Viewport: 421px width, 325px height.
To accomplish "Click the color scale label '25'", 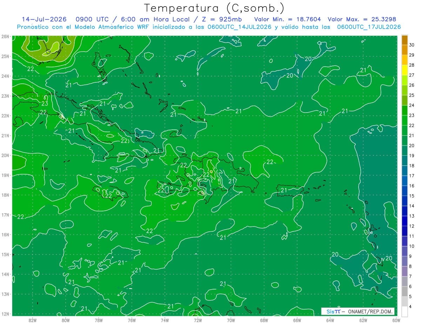I will click(412, 95).
